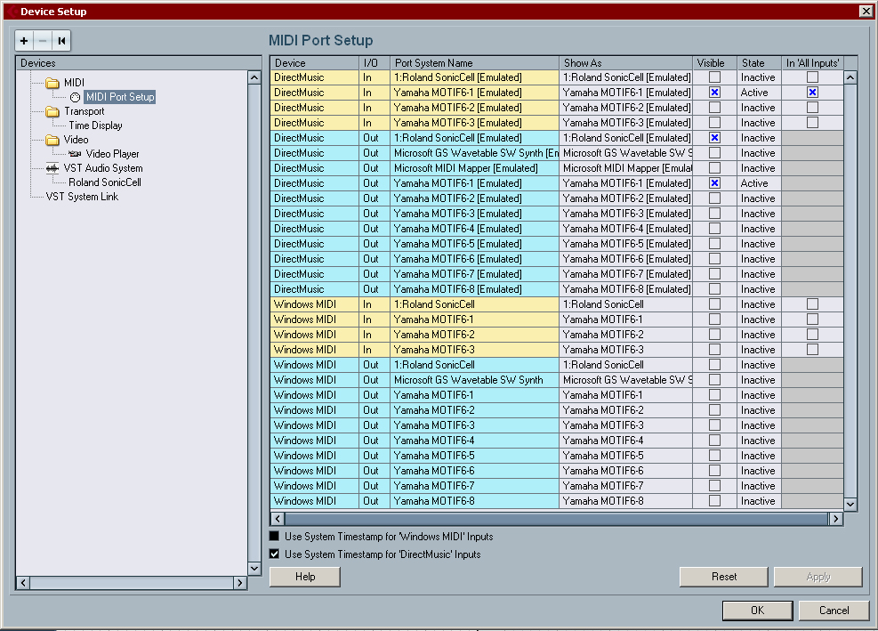
Task: Click the MIDI folder icon
Action: (x=52, y=83)
